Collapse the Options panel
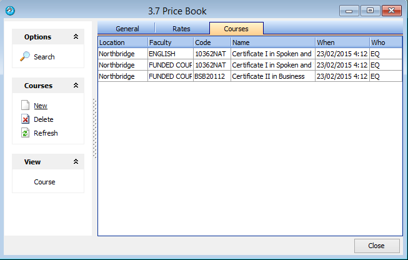The image size is (408, 260). click(76, 37)
